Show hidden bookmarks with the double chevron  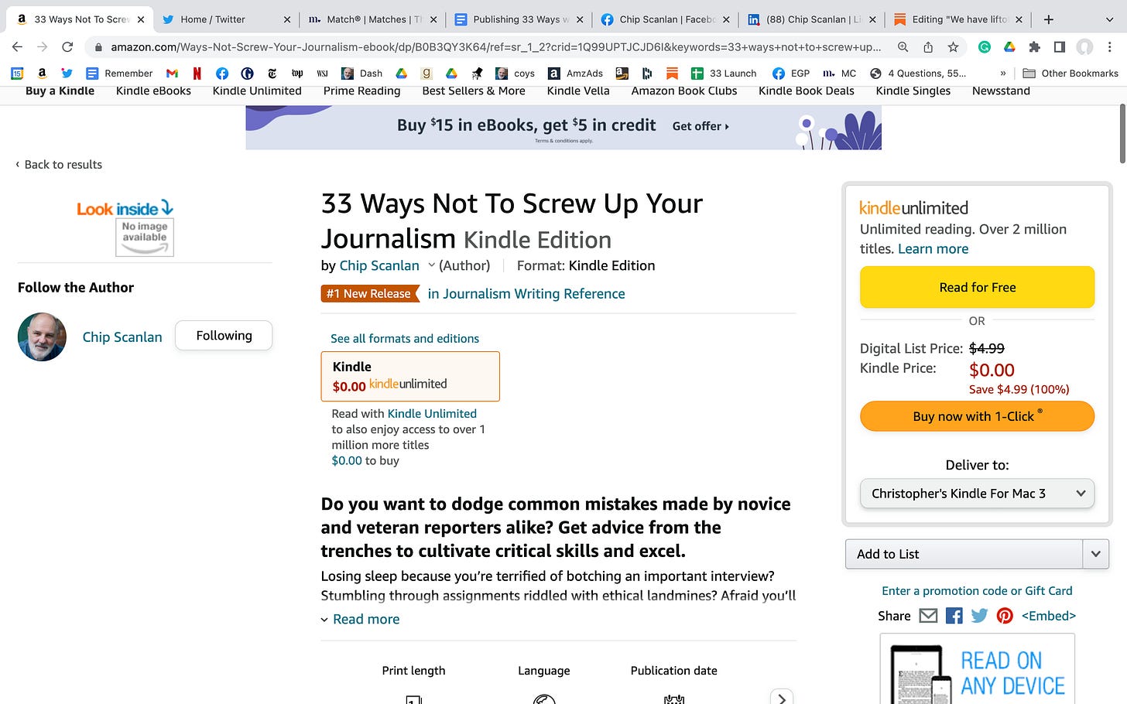[1003, 73]
